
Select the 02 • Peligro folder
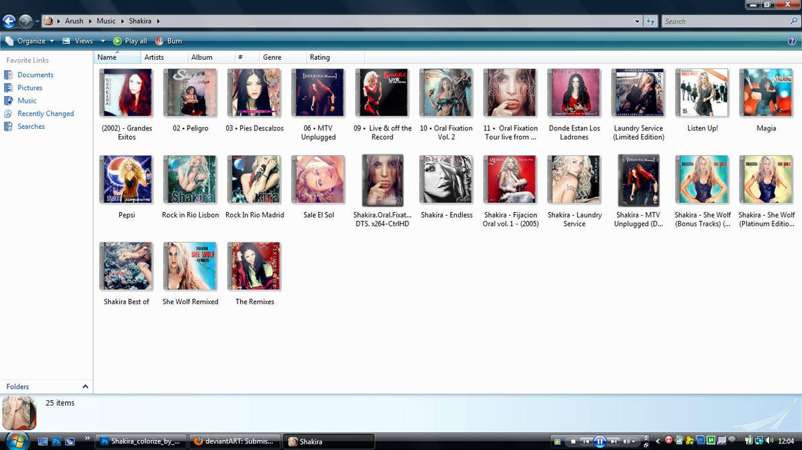coord(190,101)
